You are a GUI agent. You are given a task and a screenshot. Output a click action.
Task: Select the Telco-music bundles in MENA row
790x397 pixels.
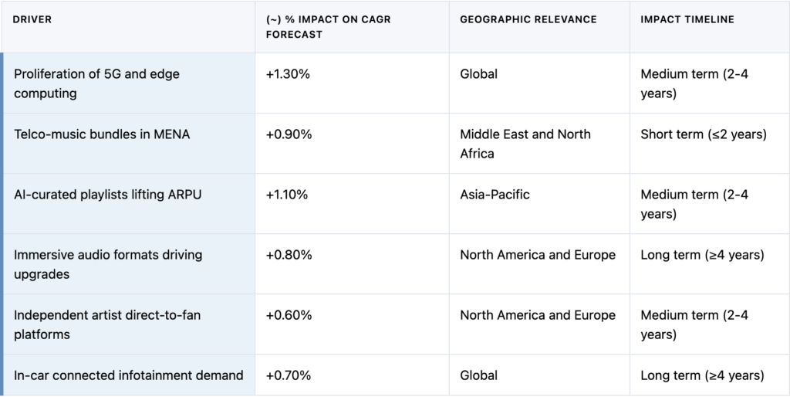coord(102,134)
